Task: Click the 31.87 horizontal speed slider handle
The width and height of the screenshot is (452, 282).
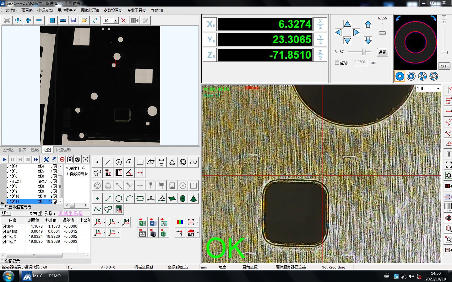Action: tap(363, 52)
